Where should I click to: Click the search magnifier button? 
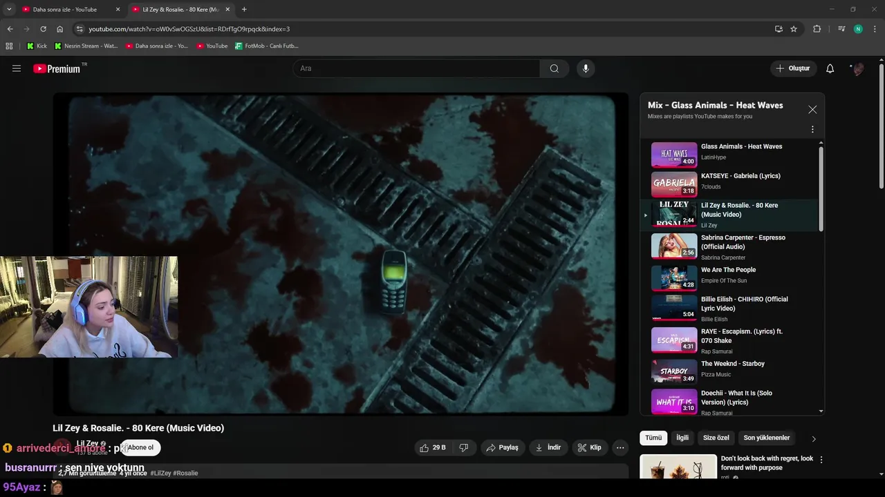coord(555,68)
